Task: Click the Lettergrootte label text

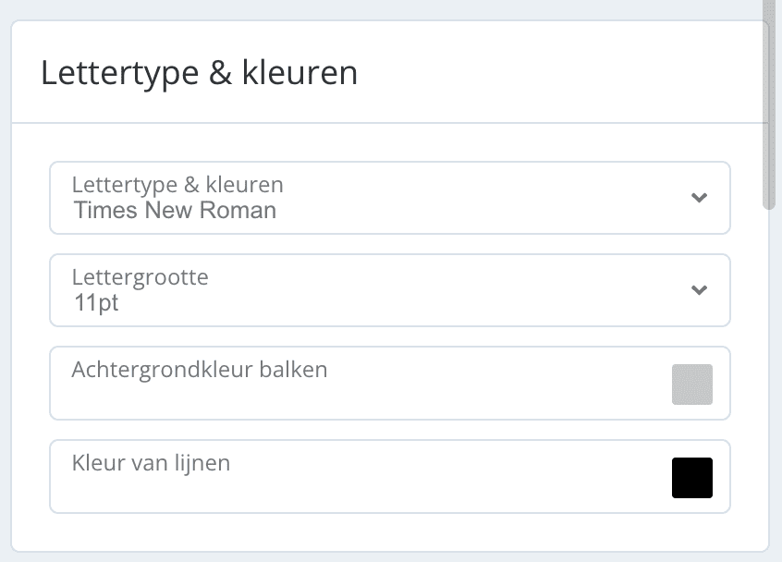Action: (141, 277)
